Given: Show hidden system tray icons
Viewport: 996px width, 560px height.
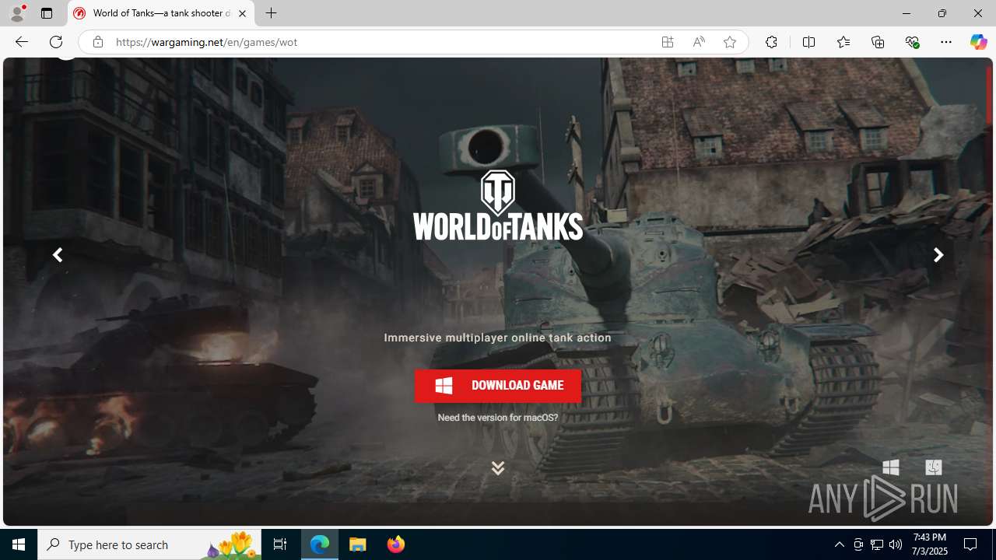Looking at the screenshot, I should click(840, 544).
